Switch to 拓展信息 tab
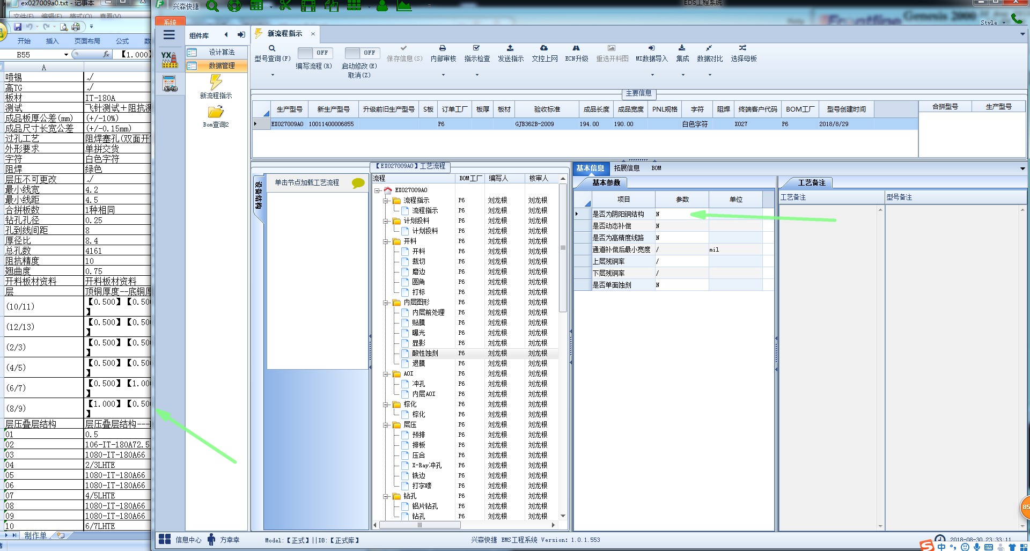Screen dimensions: 1030x551 click(x=627, y=168)
